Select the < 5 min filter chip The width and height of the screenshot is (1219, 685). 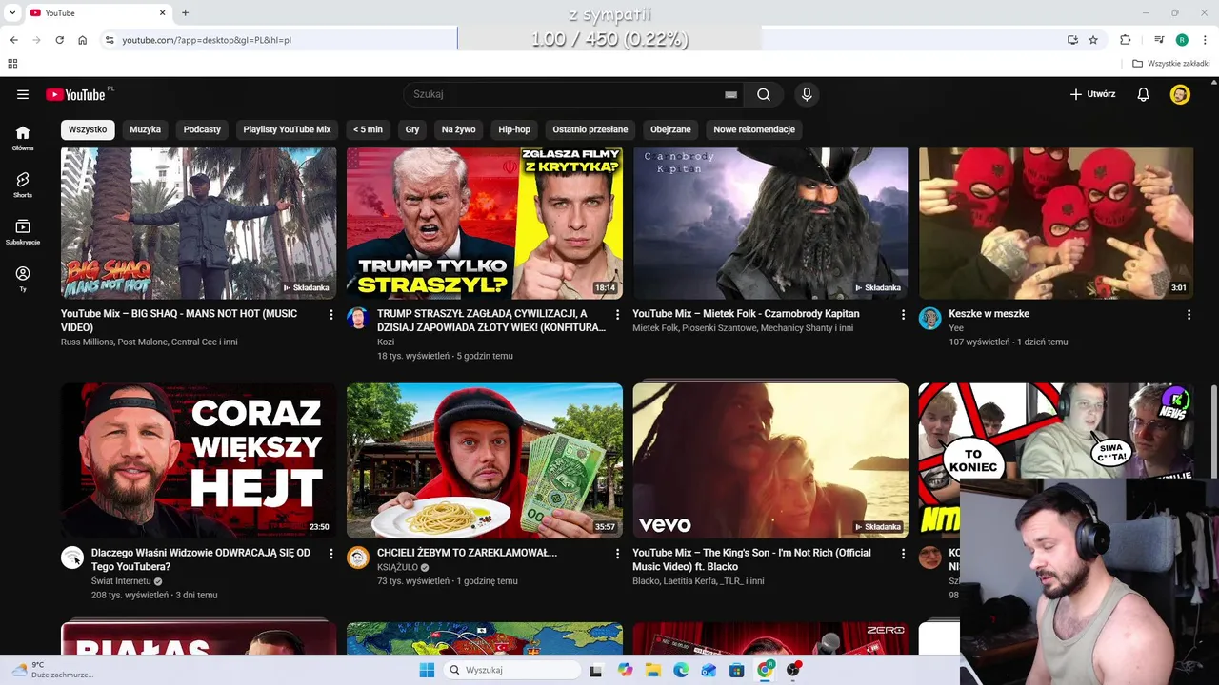pos(368,129)
